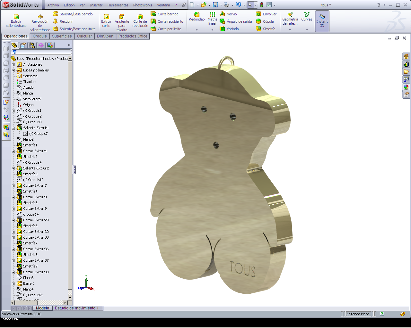
Task: Click the rebuild traffic light icon
Action: pyautogui.click(x=262, y=5)
